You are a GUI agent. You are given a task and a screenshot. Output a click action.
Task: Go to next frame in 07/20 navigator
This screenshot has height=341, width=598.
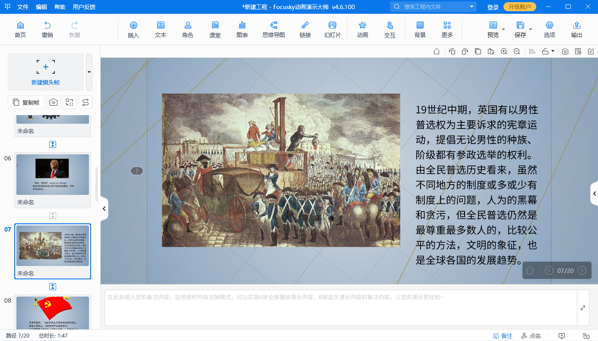[x=582, y=271]
